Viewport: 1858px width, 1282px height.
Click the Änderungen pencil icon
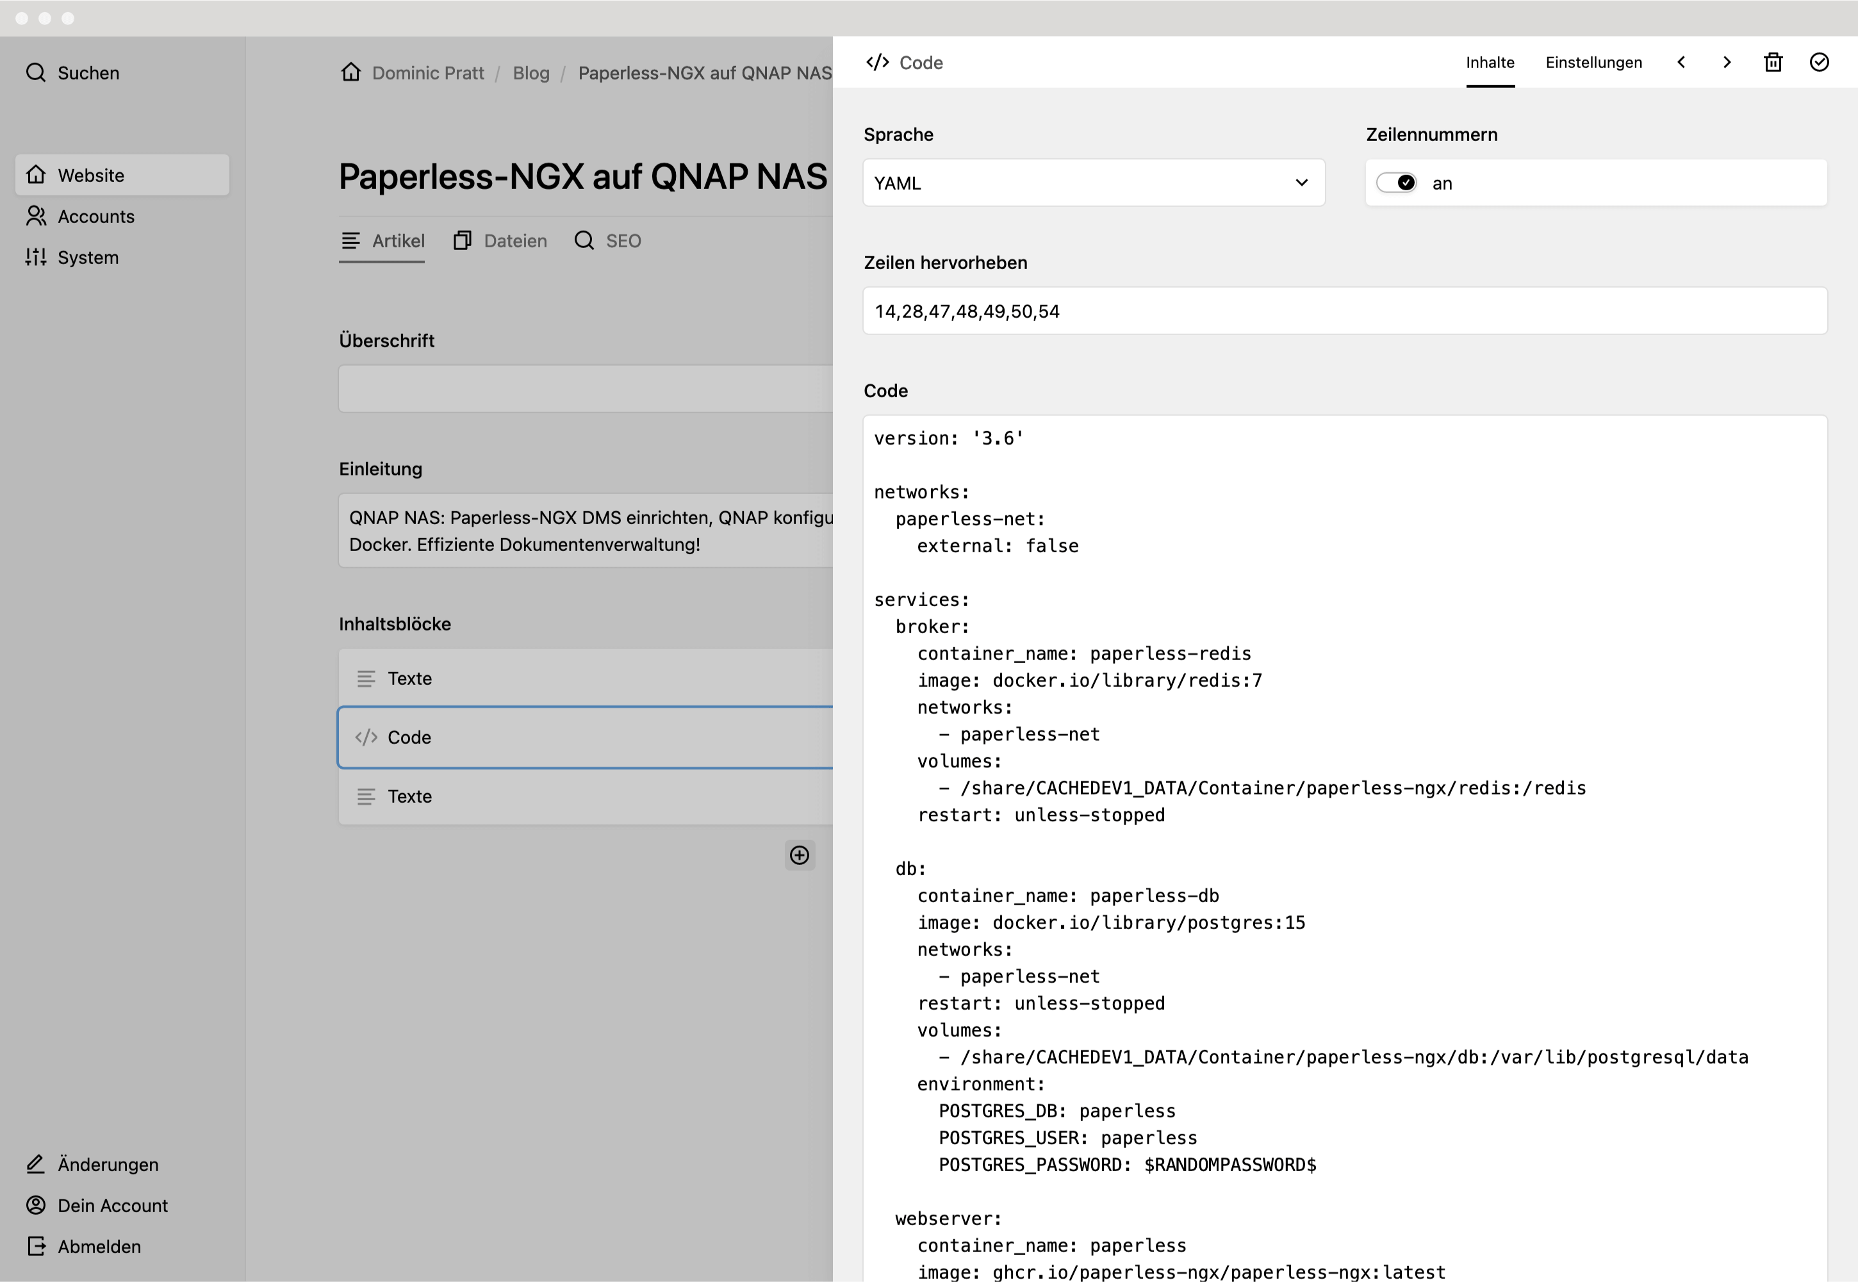[35, 1163]
